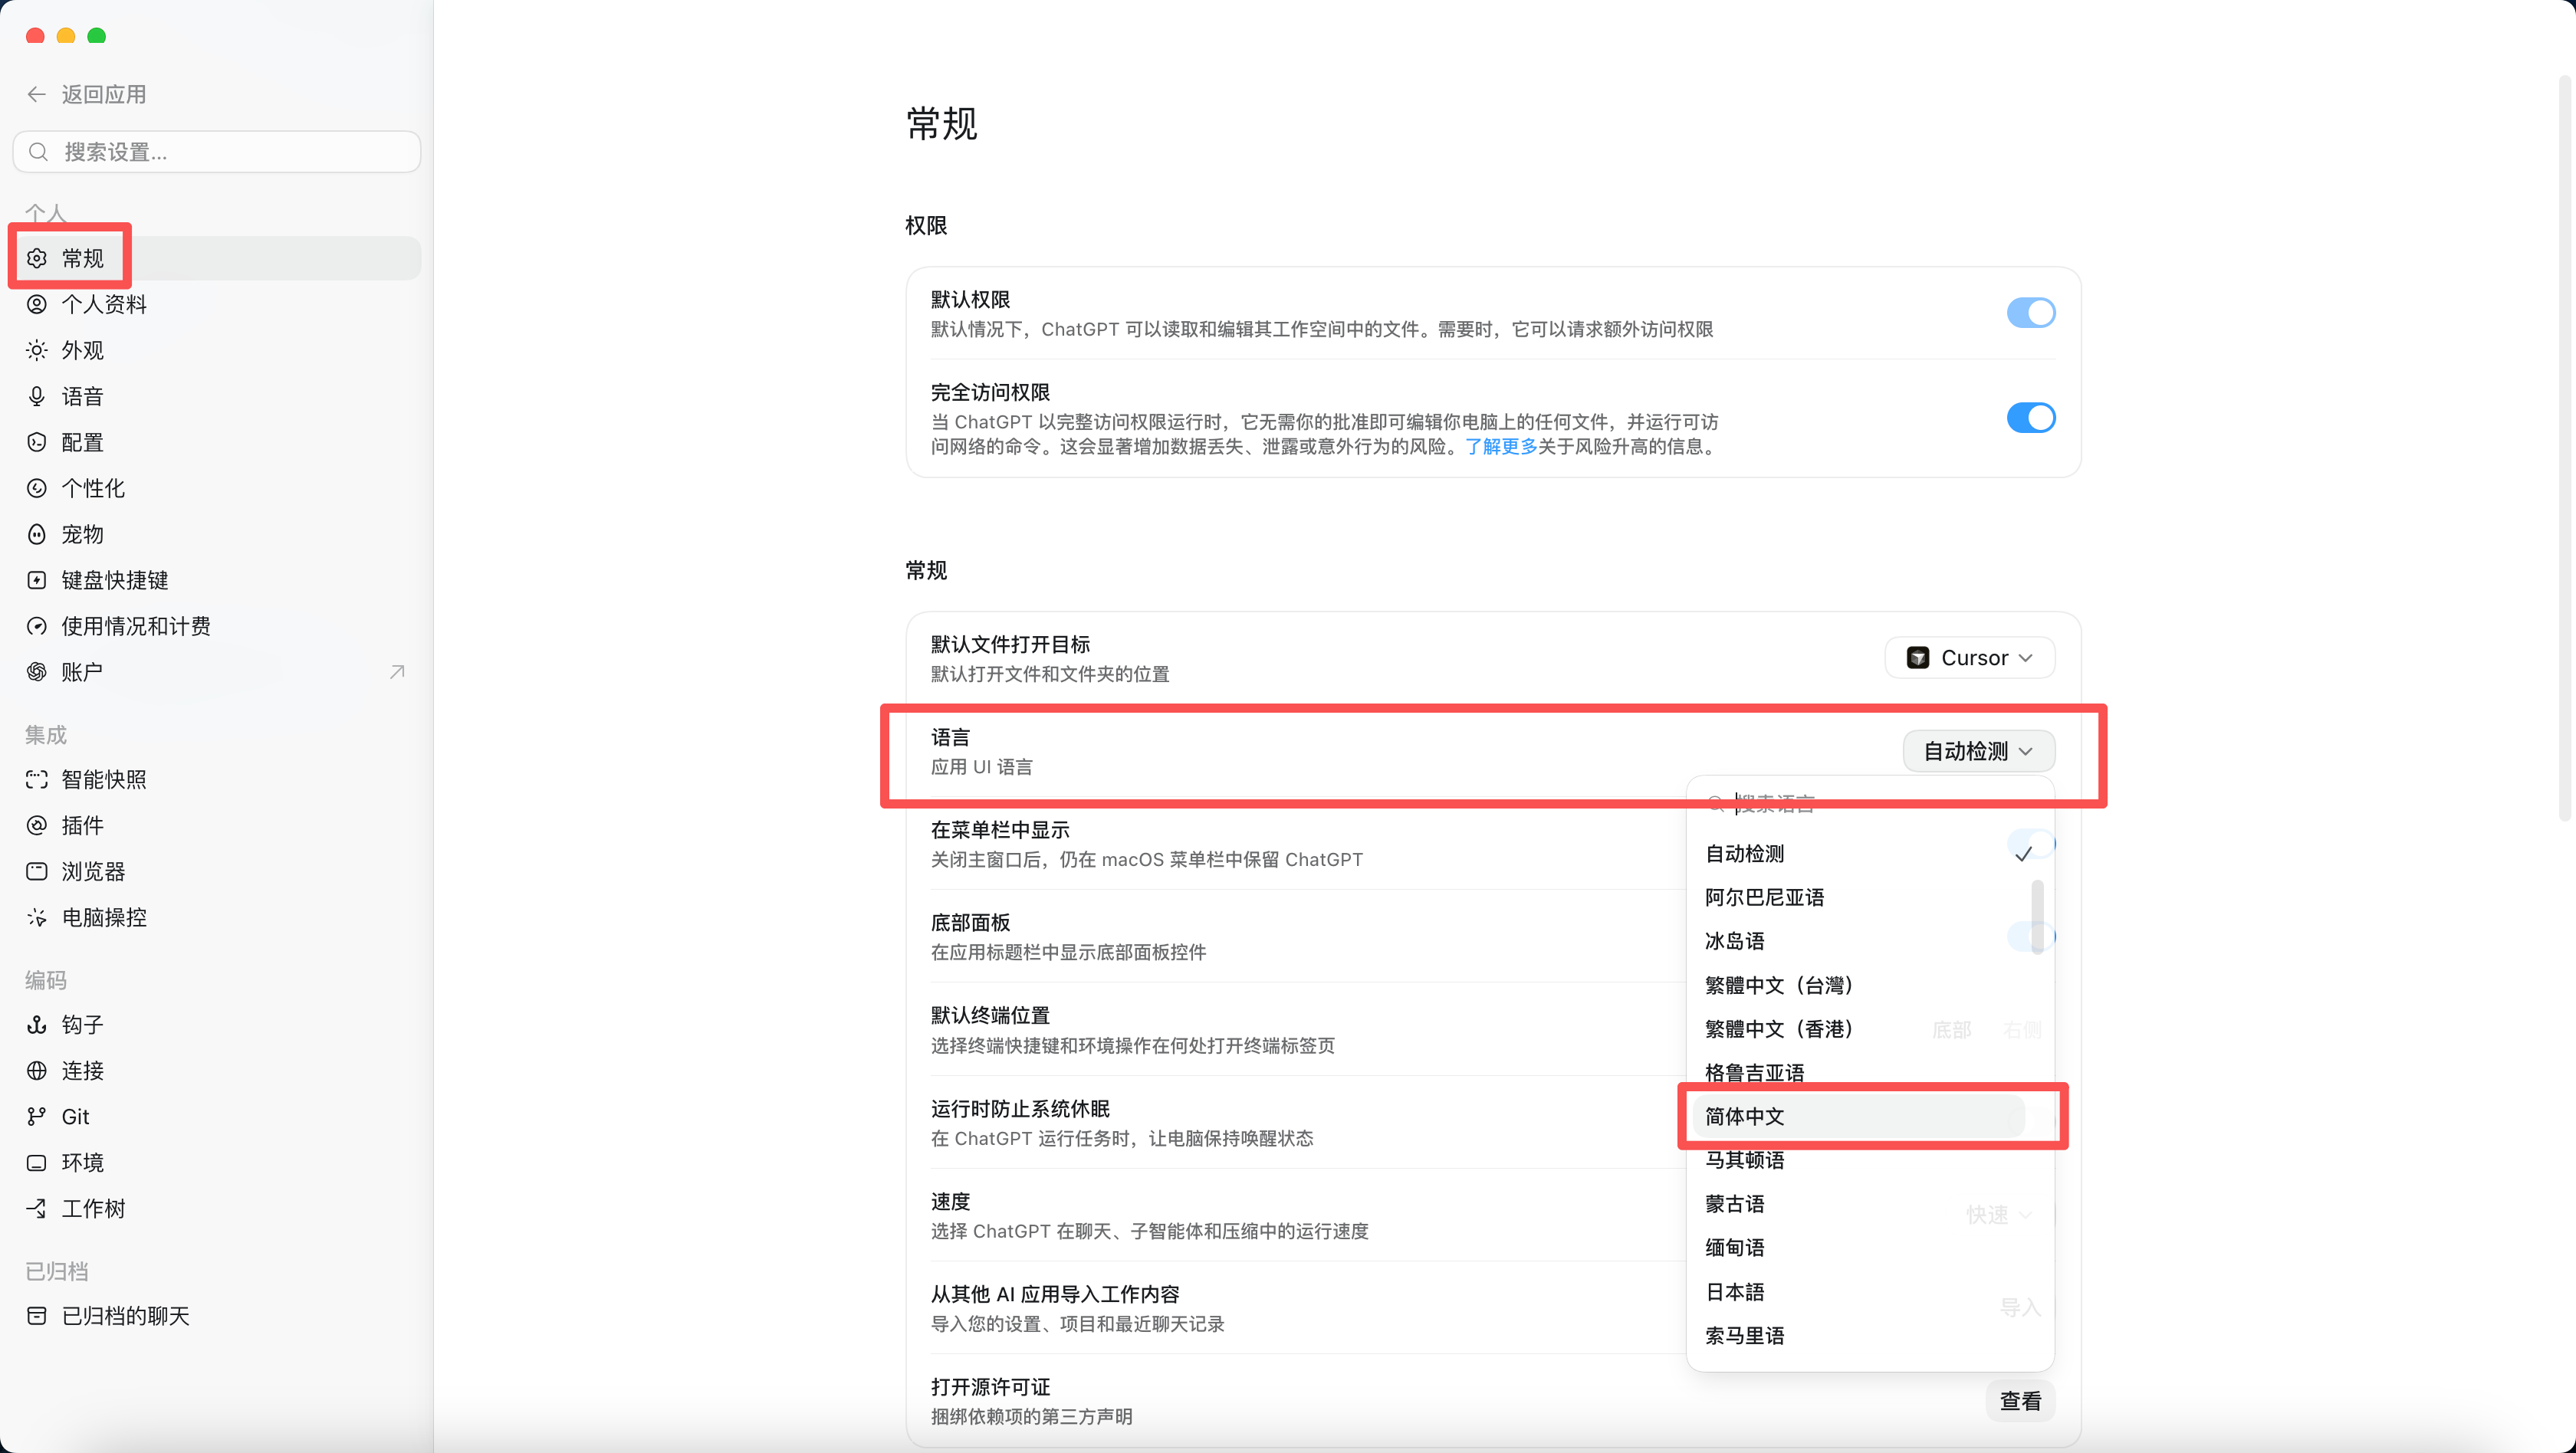Click the ChatGPT logo icon beside 账户

click(x=37, y=673)
